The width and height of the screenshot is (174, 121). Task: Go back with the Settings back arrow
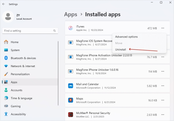4,4
